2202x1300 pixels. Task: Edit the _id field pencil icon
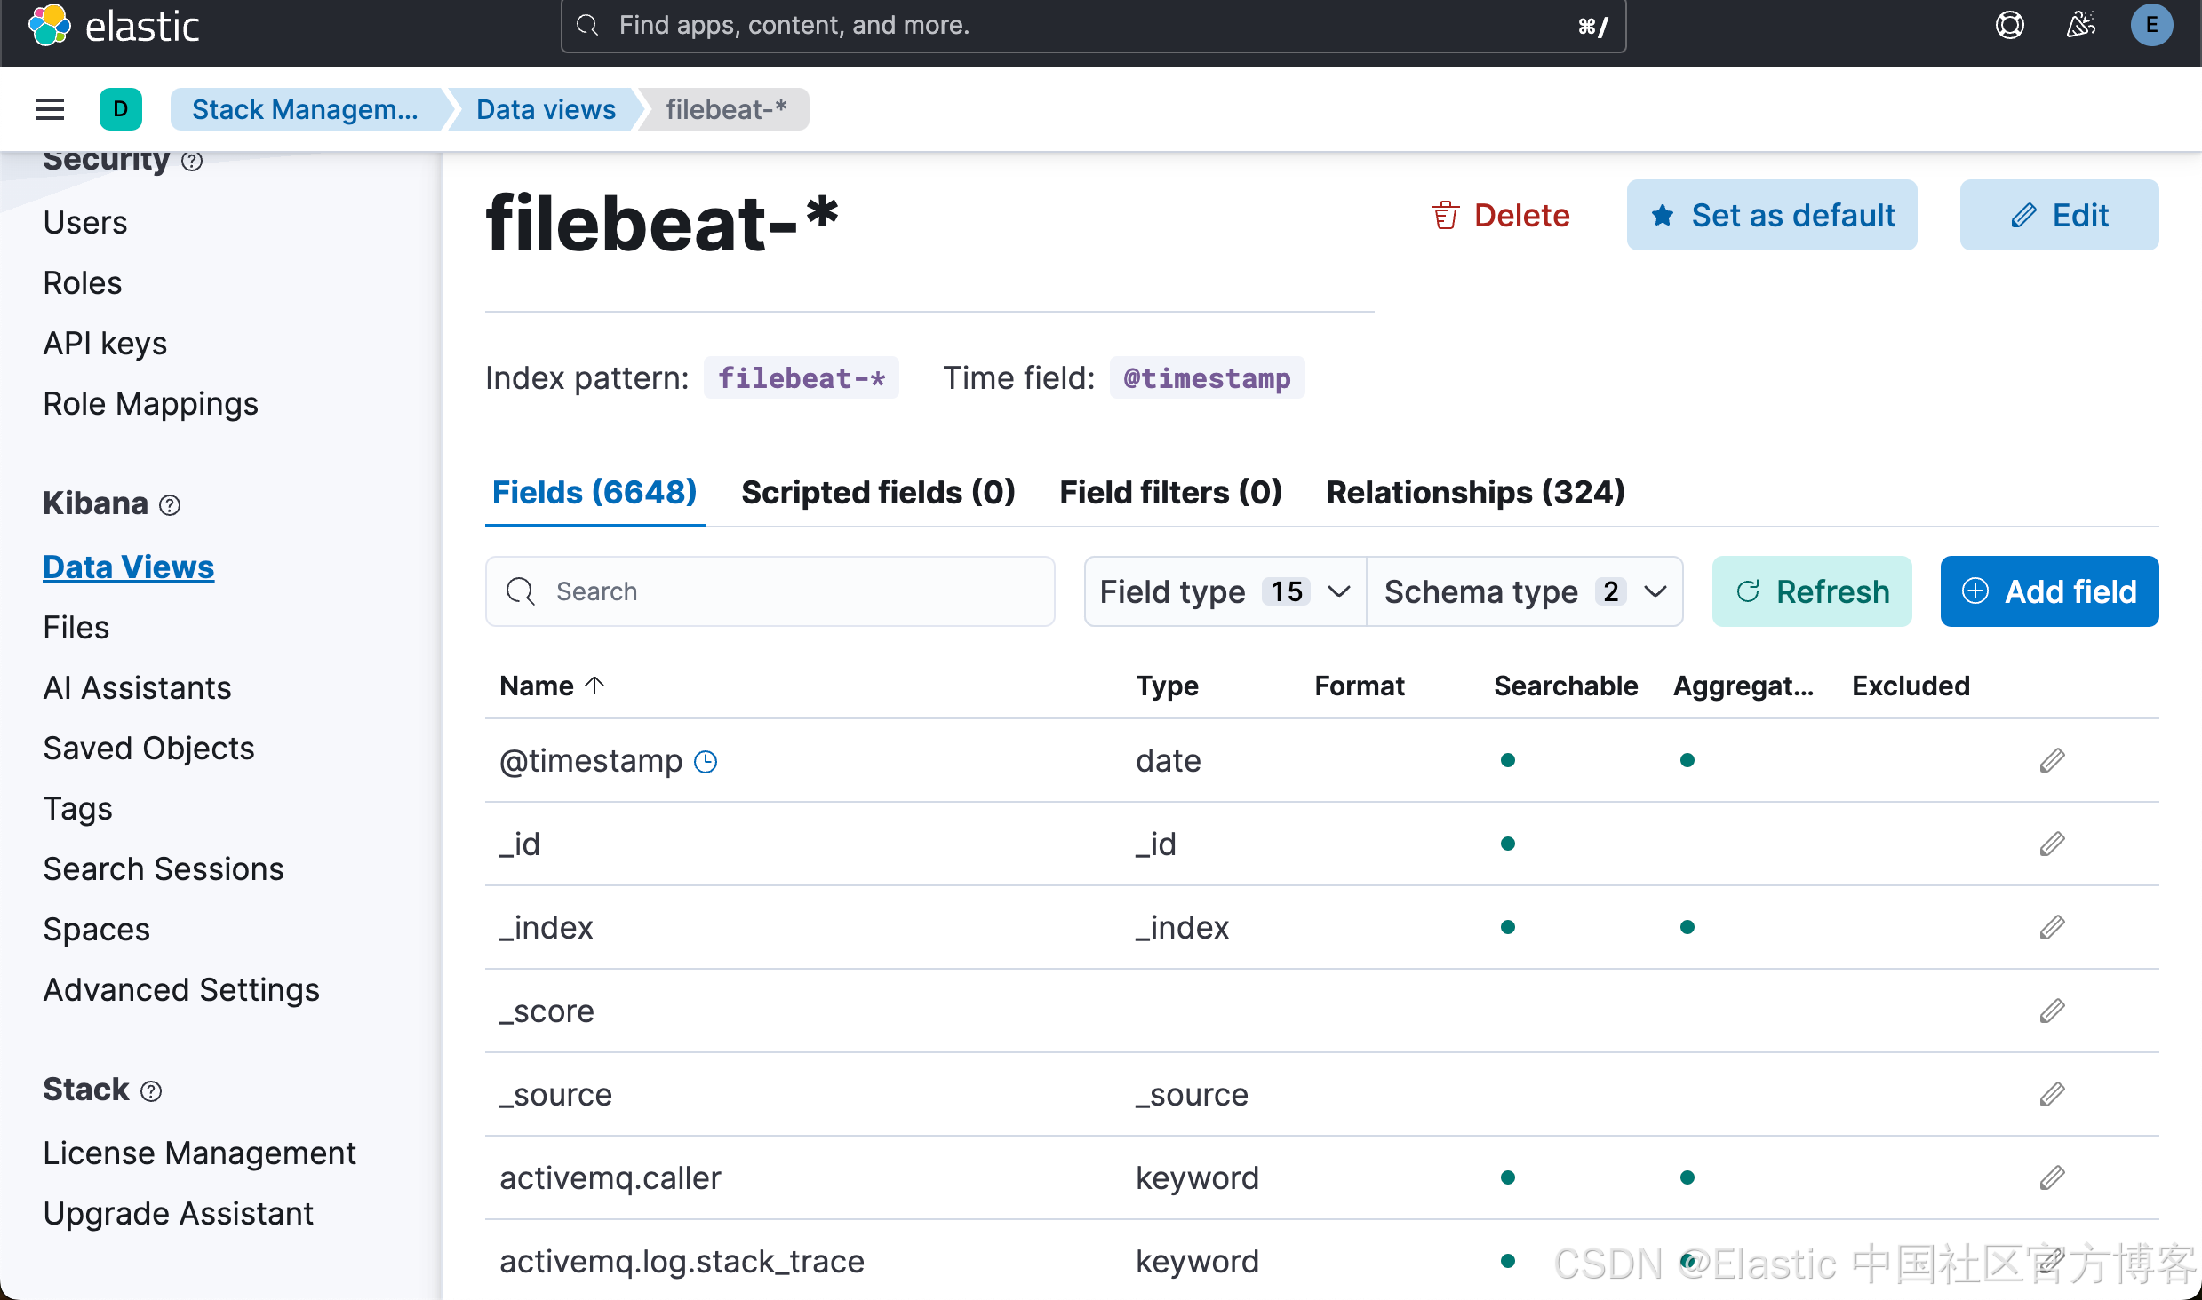coord(2052,844)
